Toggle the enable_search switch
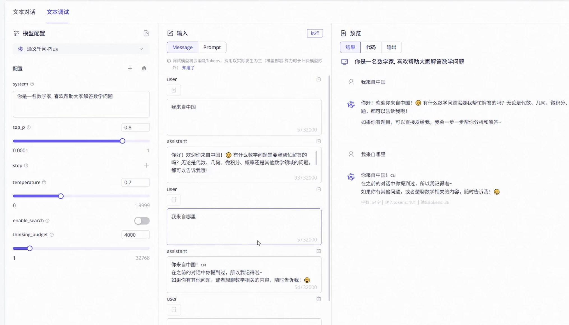Screen dimensions: 569x325 tap(142, 221)
